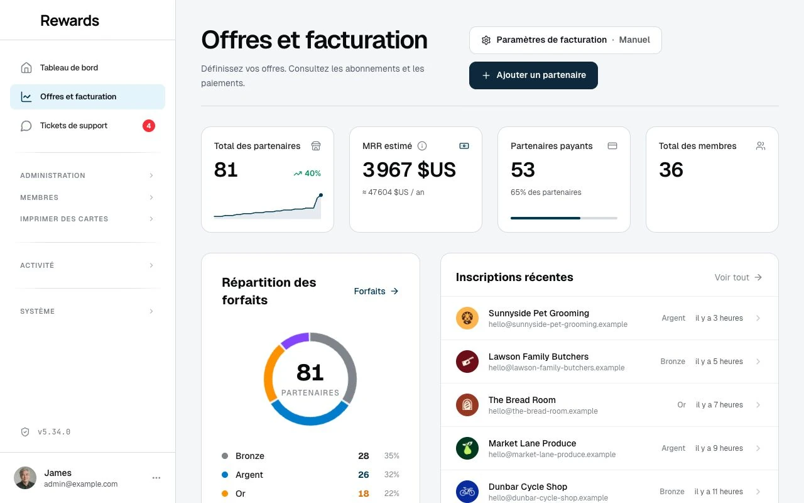Open Market Lane Produce row chevron

coord(758,448)
